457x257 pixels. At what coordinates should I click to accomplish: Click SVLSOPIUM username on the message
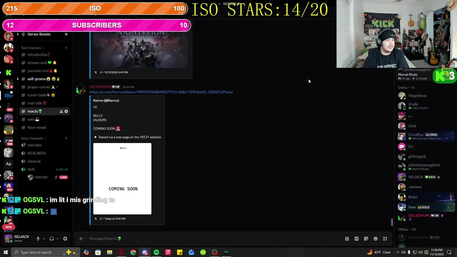point(100,87)
